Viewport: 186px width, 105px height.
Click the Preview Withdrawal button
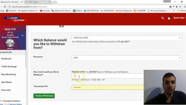tap(44, 96)
